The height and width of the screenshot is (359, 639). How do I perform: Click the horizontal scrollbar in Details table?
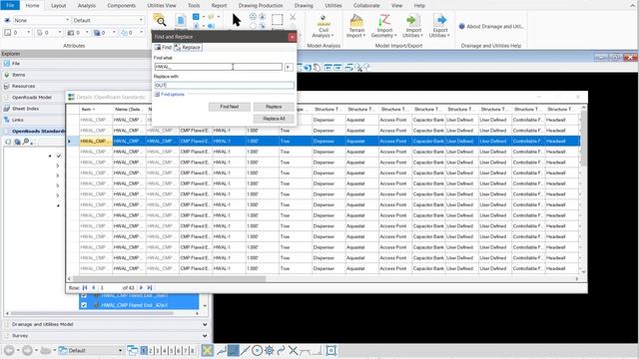(169, 279)
